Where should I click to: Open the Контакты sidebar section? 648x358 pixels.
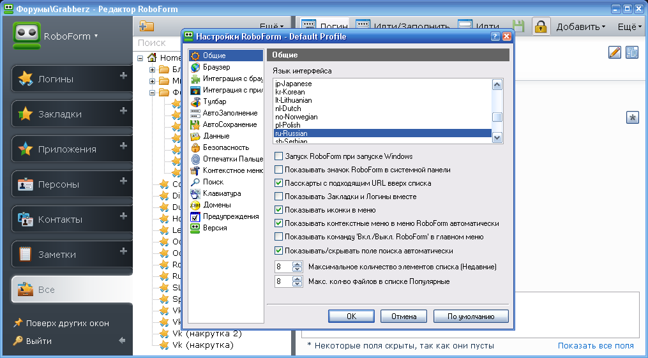click(x=72, y=219)
